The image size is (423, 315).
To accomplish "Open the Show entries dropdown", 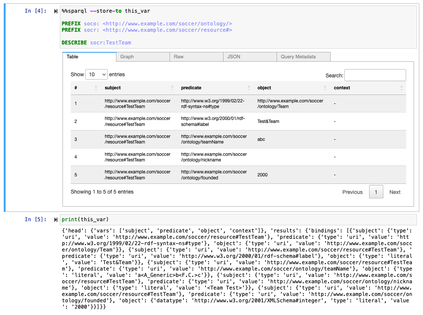I will [97, 74].
